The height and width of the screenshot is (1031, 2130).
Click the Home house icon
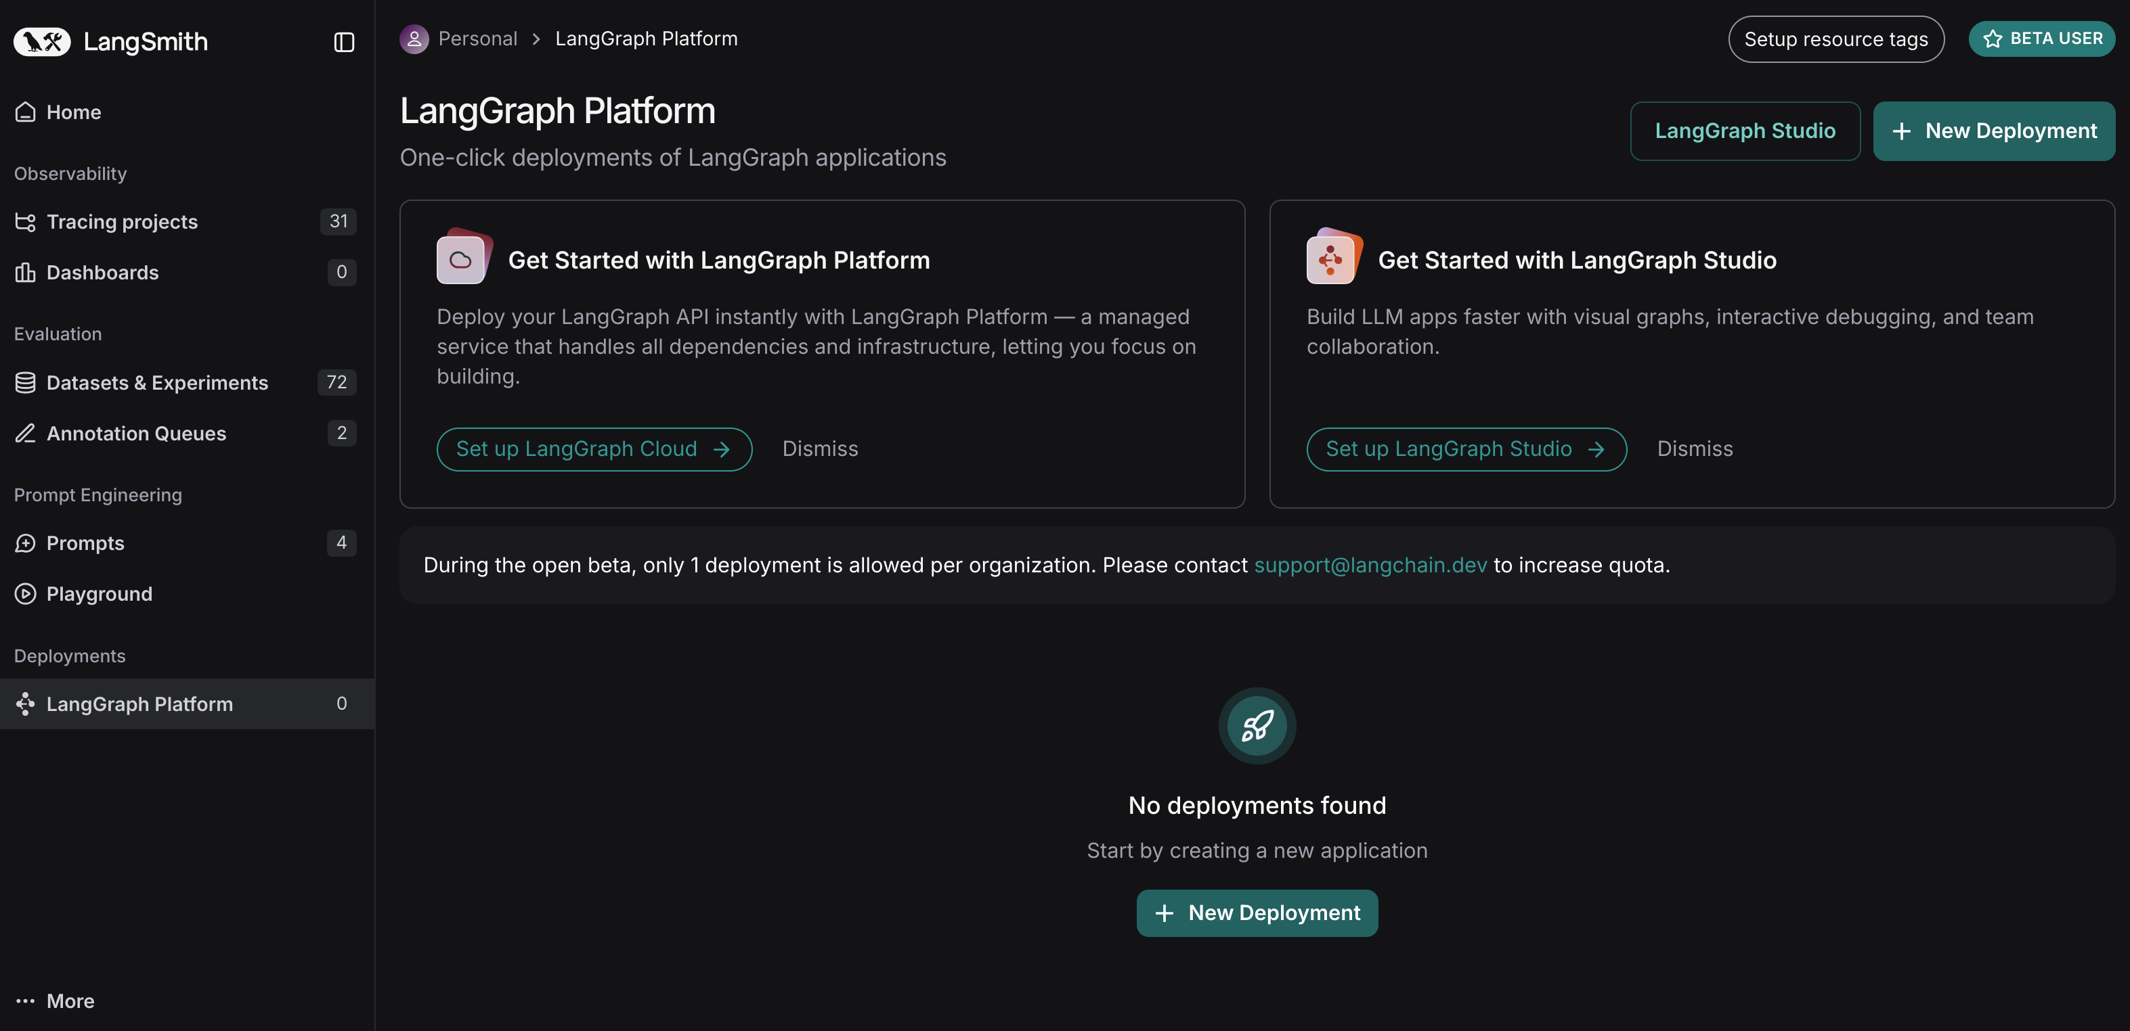[26, 112]
